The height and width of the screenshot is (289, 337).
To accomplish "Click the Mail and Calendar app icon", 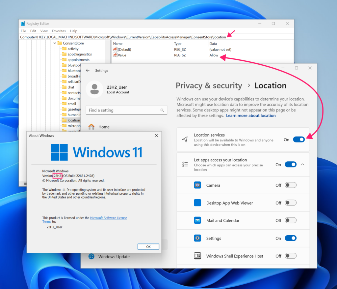I will pyautogui.click(x=197, y=220).
